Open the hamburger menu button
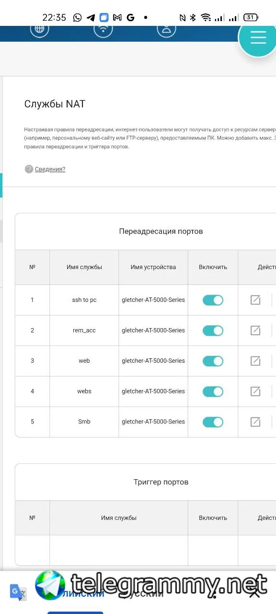The width and height of the screenshot is (276, 614). (258, 37)
